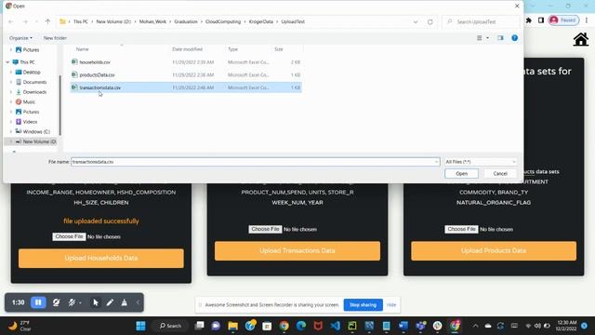
Task: Open the dialog help icon
Action: click(514, 38)
